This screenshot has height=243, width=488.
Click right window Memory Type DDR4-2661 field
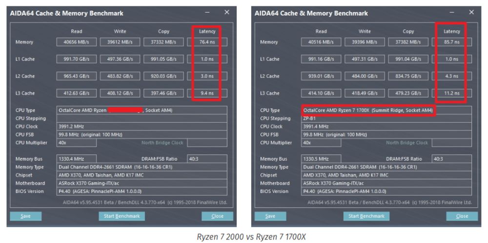386,167
